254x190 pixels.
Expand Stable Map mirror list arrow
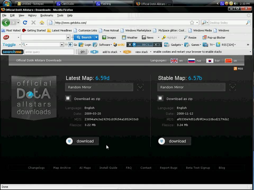[233, 87]
